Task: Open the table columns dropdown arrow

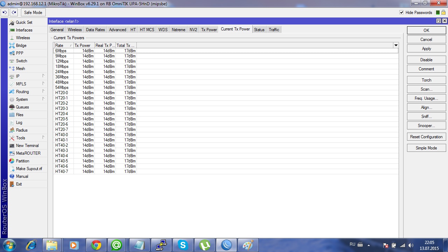Action: [x=396, y=45]
